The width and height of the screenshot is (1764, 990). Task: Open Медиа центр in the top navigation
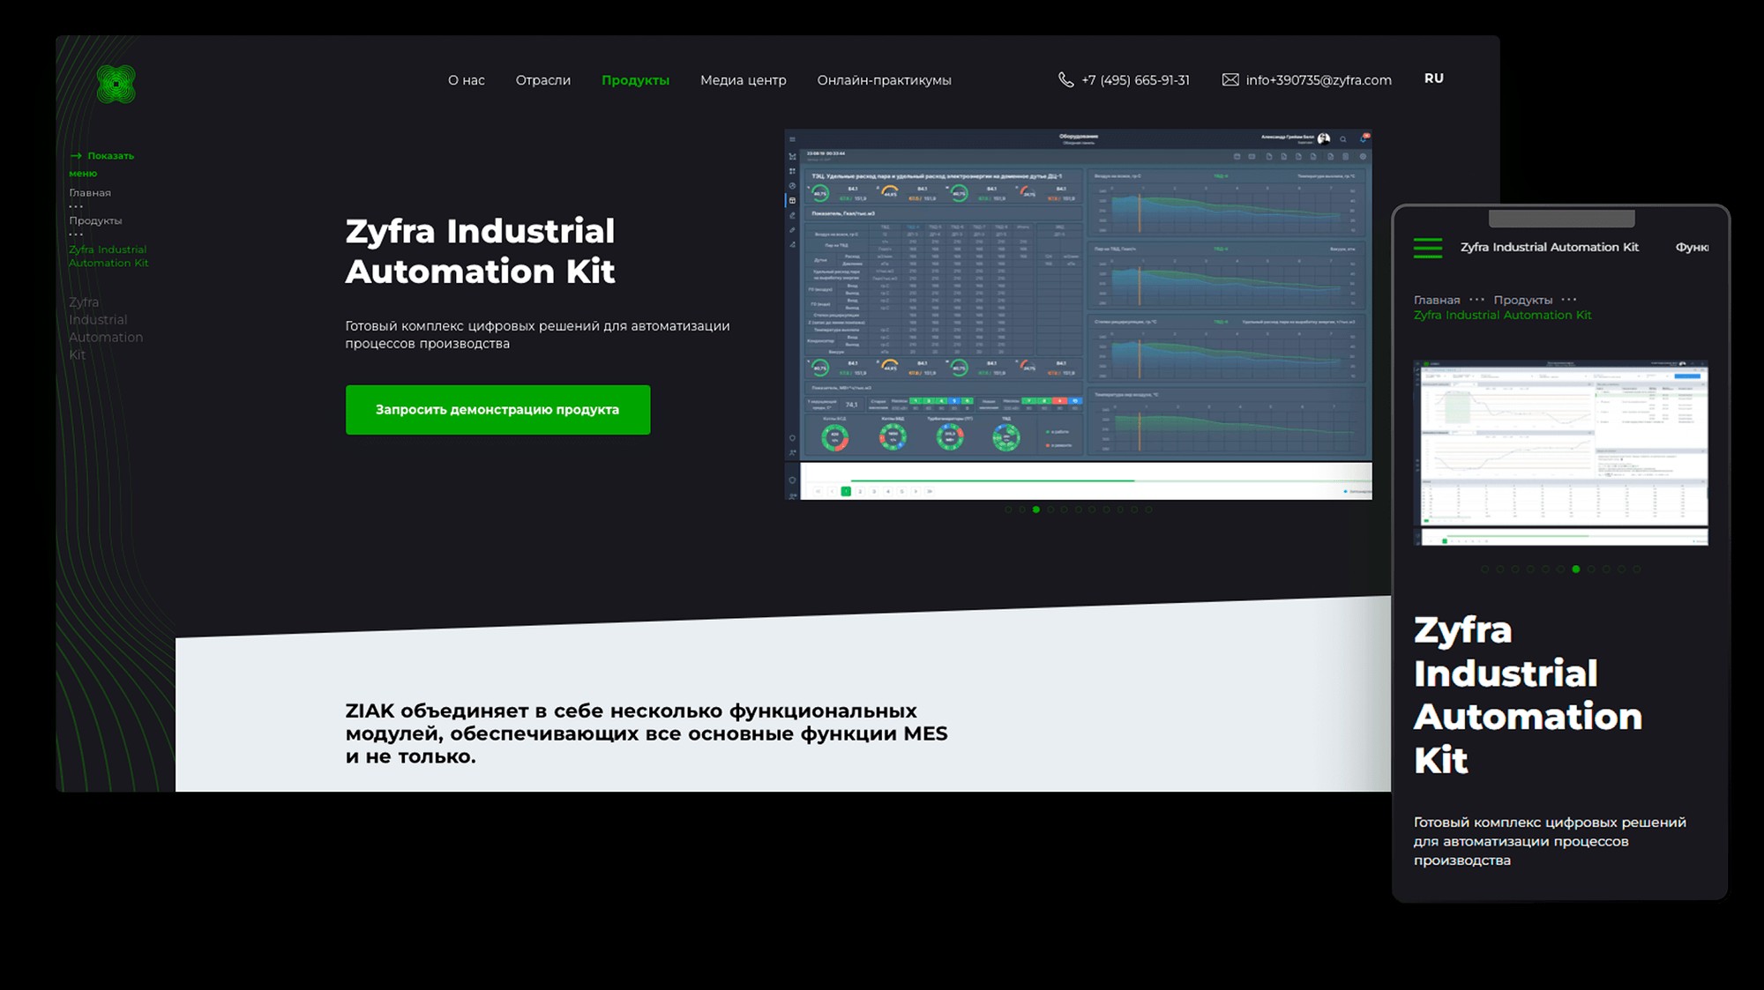pyautogui.click(x=743, y=80)
